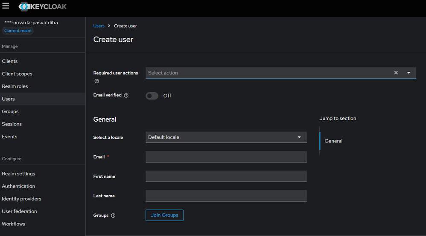Click the Keycloak logo

click(x=42, y=6)
